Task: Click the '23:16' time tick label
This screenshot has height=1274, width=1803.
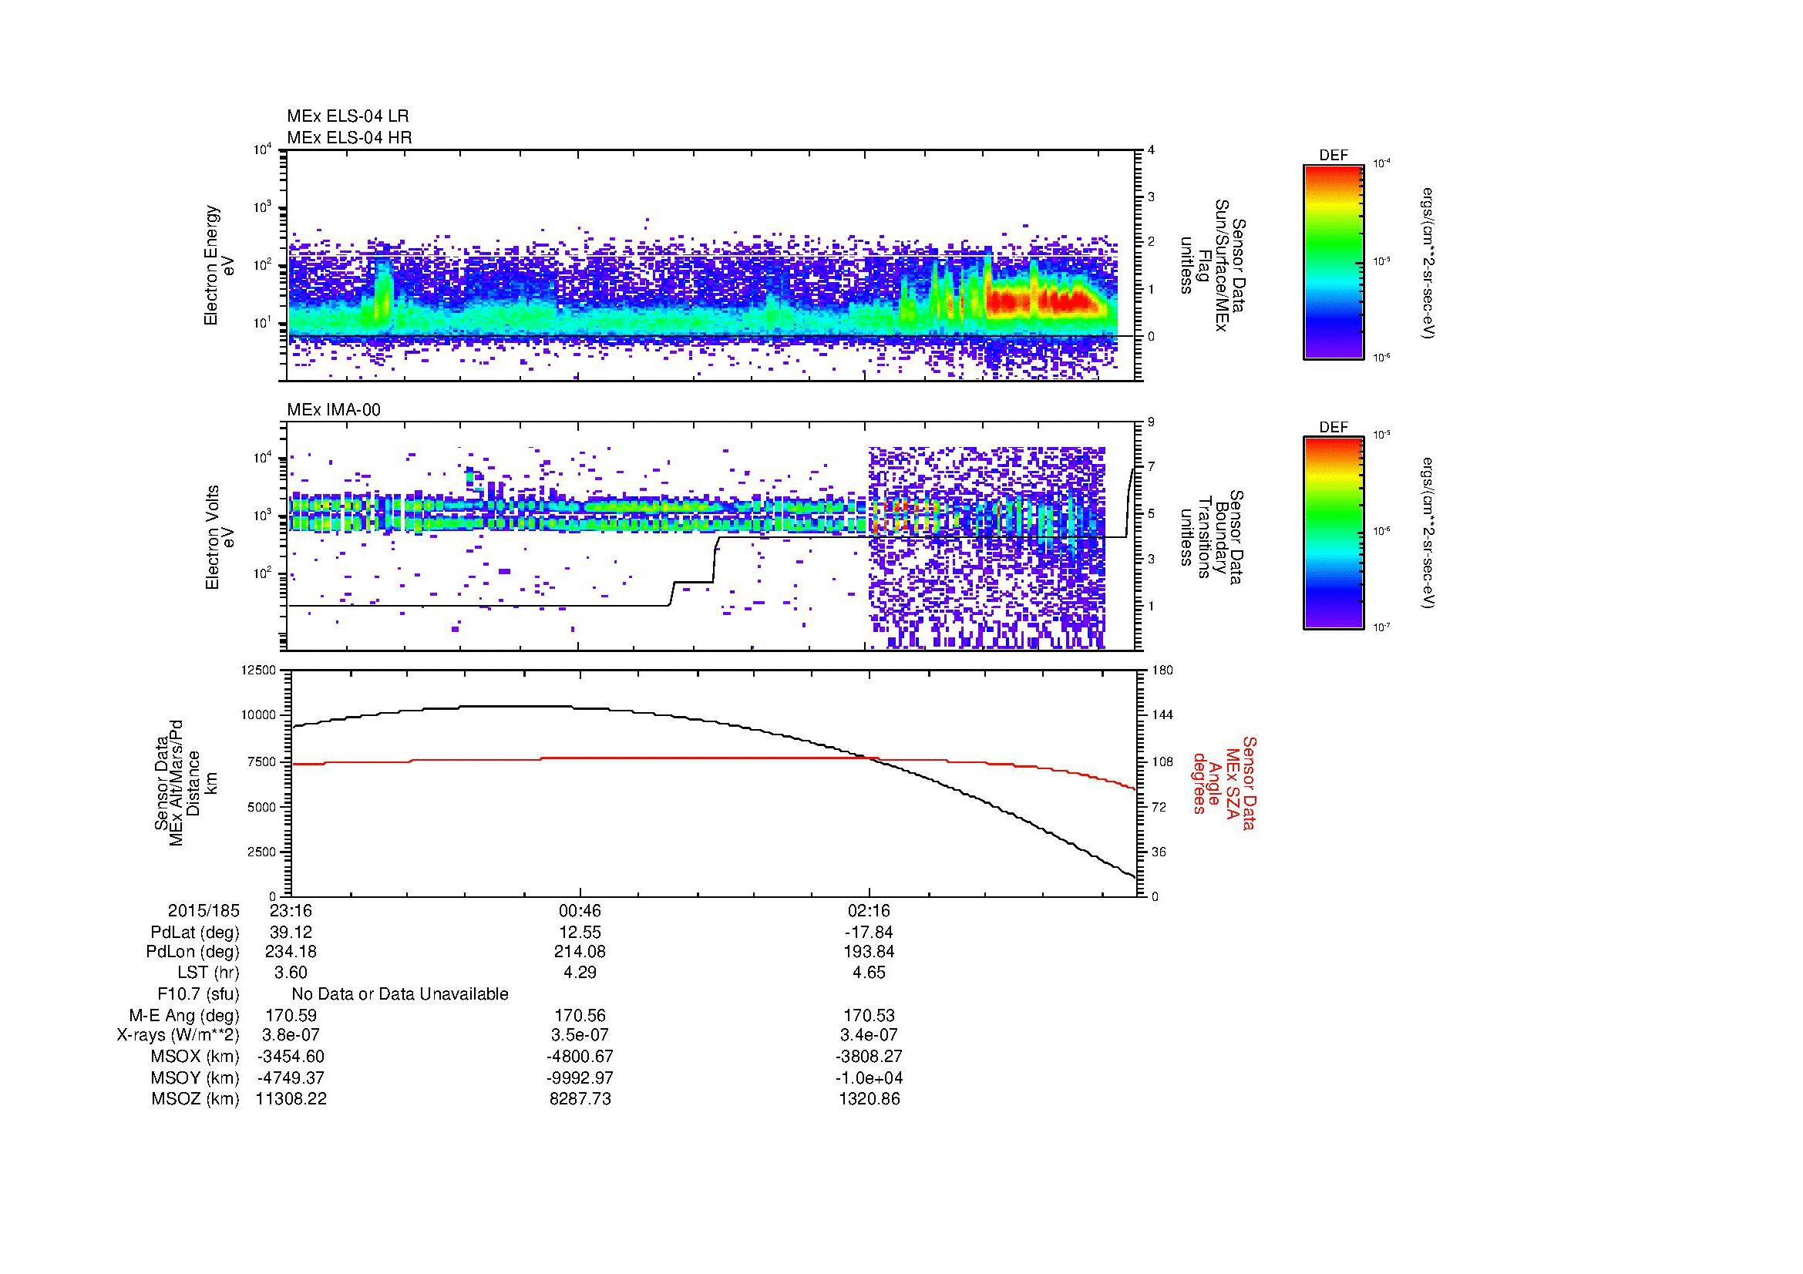Action: (291, 910)
